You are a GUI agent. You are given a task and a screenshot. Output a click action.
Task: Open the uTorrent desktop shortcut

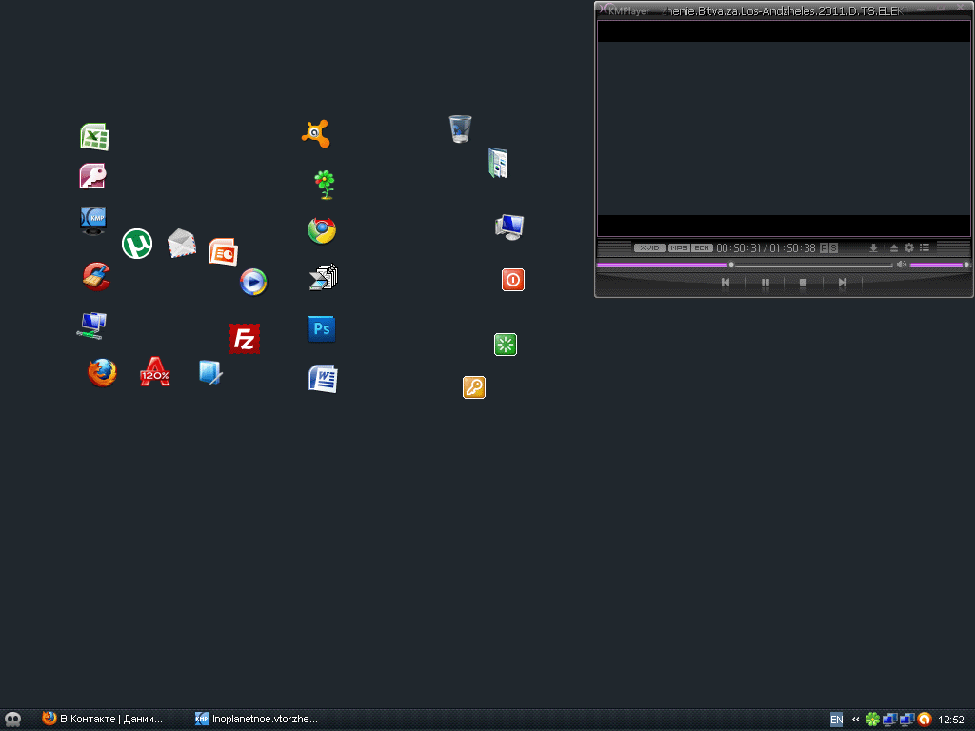(137, 244)
